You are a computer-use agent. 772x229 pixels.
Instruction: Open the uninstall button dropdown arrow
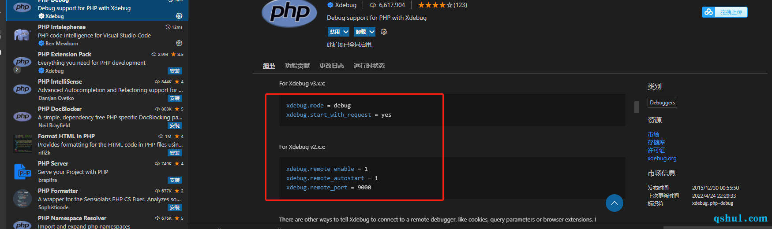(x=372, y=32)
